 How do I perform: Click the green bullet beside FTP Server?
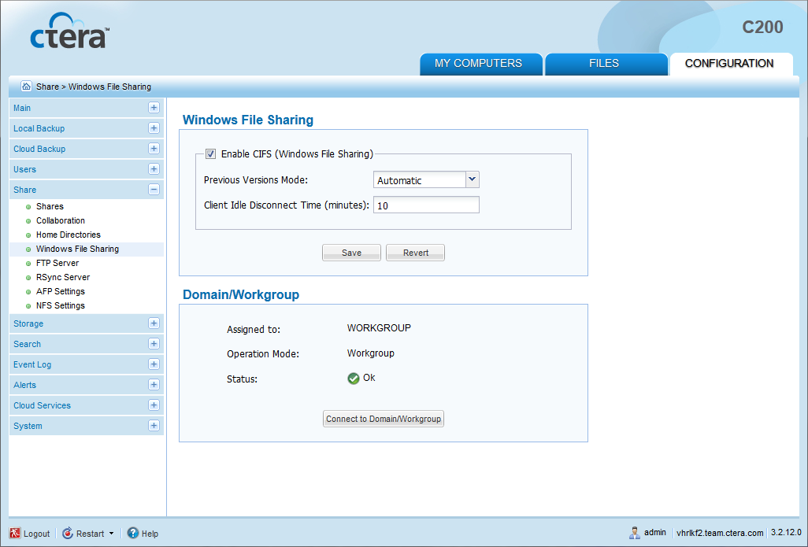(x=28, y=264)
